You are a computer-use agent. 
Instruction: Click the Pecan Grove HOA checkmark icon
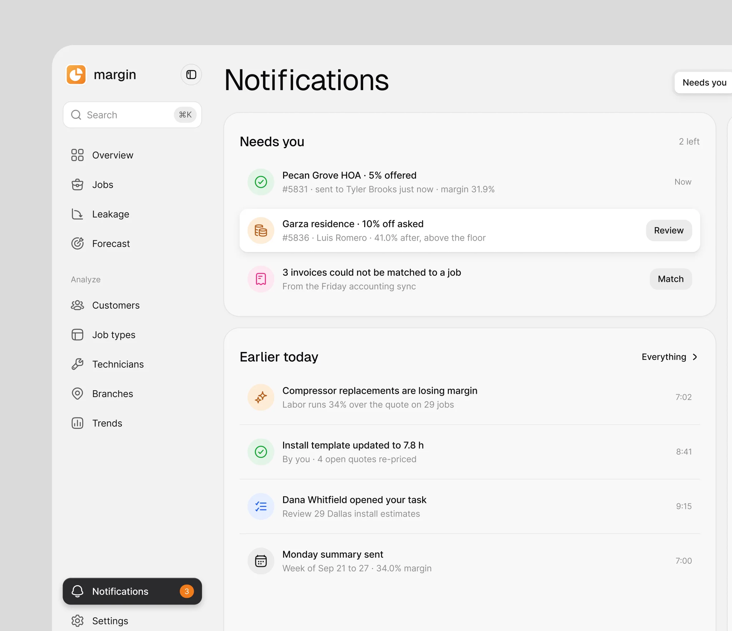[261, 182]
